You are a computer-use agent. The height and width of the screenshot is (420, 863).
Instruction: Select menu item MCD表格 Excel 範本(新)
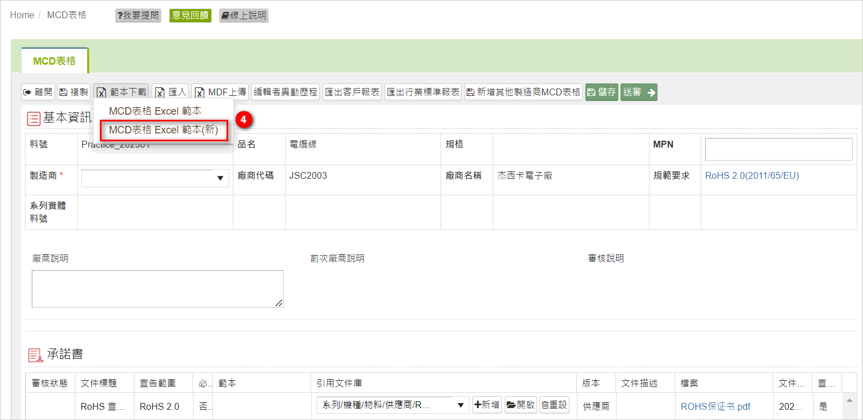coord(164,130)
